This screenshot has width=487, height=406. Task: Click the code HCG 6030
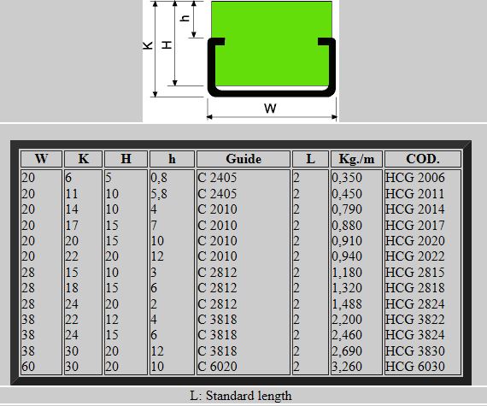415,367
